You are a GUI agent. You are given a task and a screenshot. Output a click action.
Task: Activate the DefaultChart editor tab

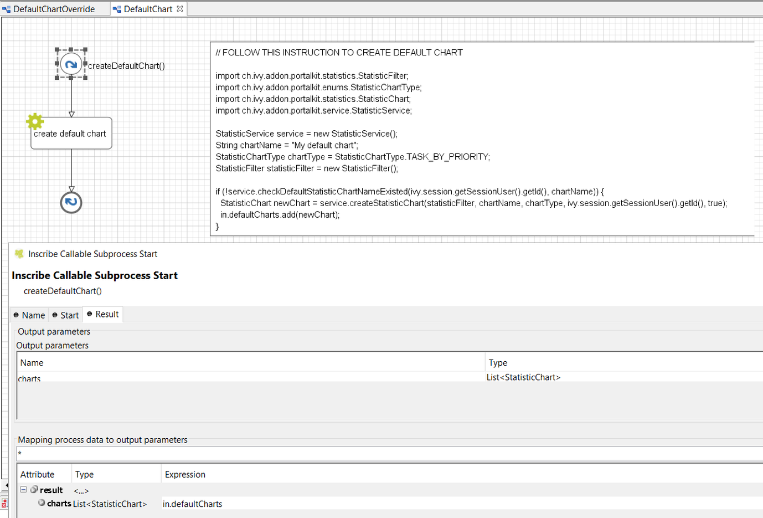click(148, 9)
